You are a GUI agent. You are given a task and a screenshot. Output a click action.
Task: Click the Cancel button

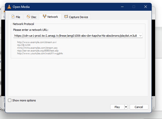[x=139, y=107]
